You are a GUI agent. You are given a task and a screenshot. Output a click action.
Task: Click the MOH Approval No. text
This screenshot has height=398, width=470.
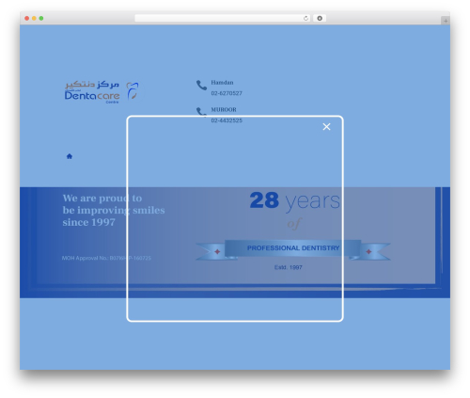106,258
